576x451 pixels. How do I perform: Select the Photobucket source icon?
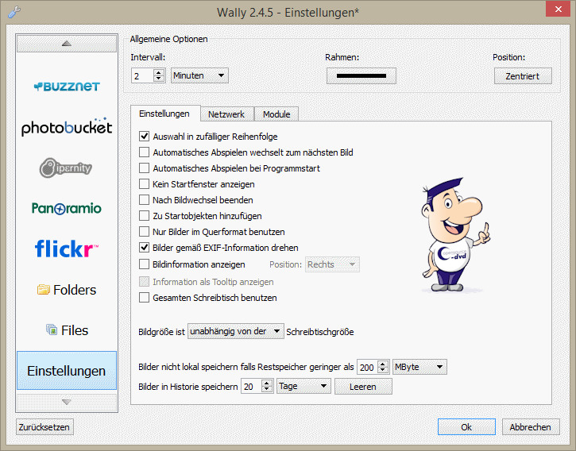(67, 127)
